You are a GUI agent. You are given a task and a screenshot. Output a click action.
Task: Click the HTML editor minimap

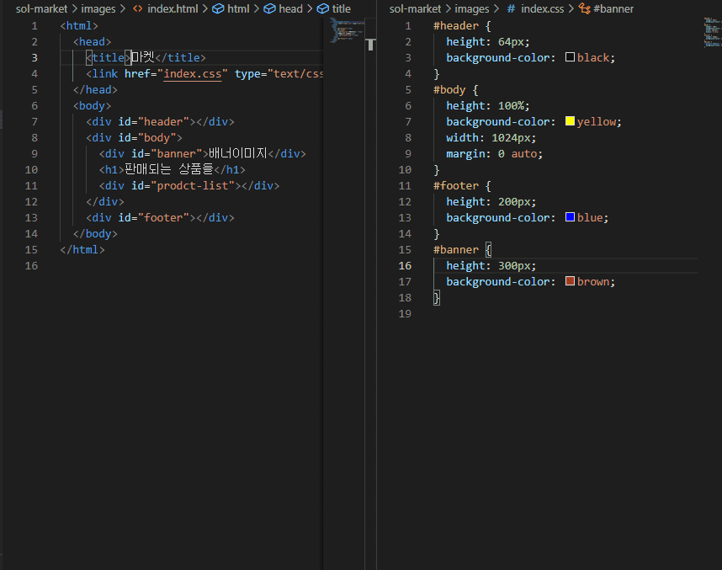(x=348, y=30)
